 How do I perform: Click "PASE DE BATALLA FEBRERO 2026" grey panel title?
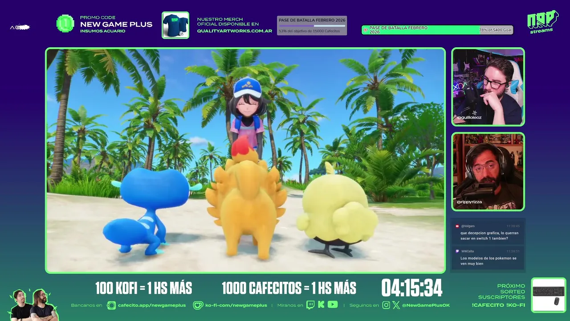click(x=312, y=20)
